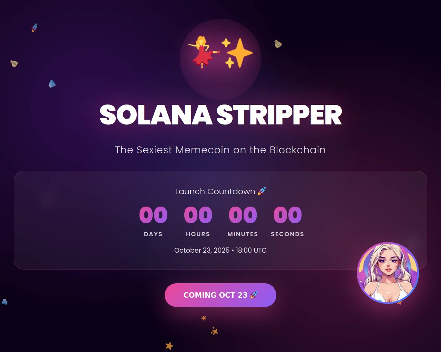This screenshot has height=352, width=441.
Task: Open the blonde character avatar bubble
Action: 388,273
